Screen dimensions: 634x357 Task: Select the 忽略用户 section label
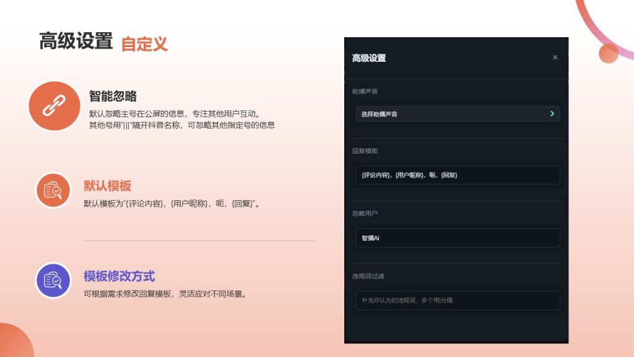(x=365, y=214)
